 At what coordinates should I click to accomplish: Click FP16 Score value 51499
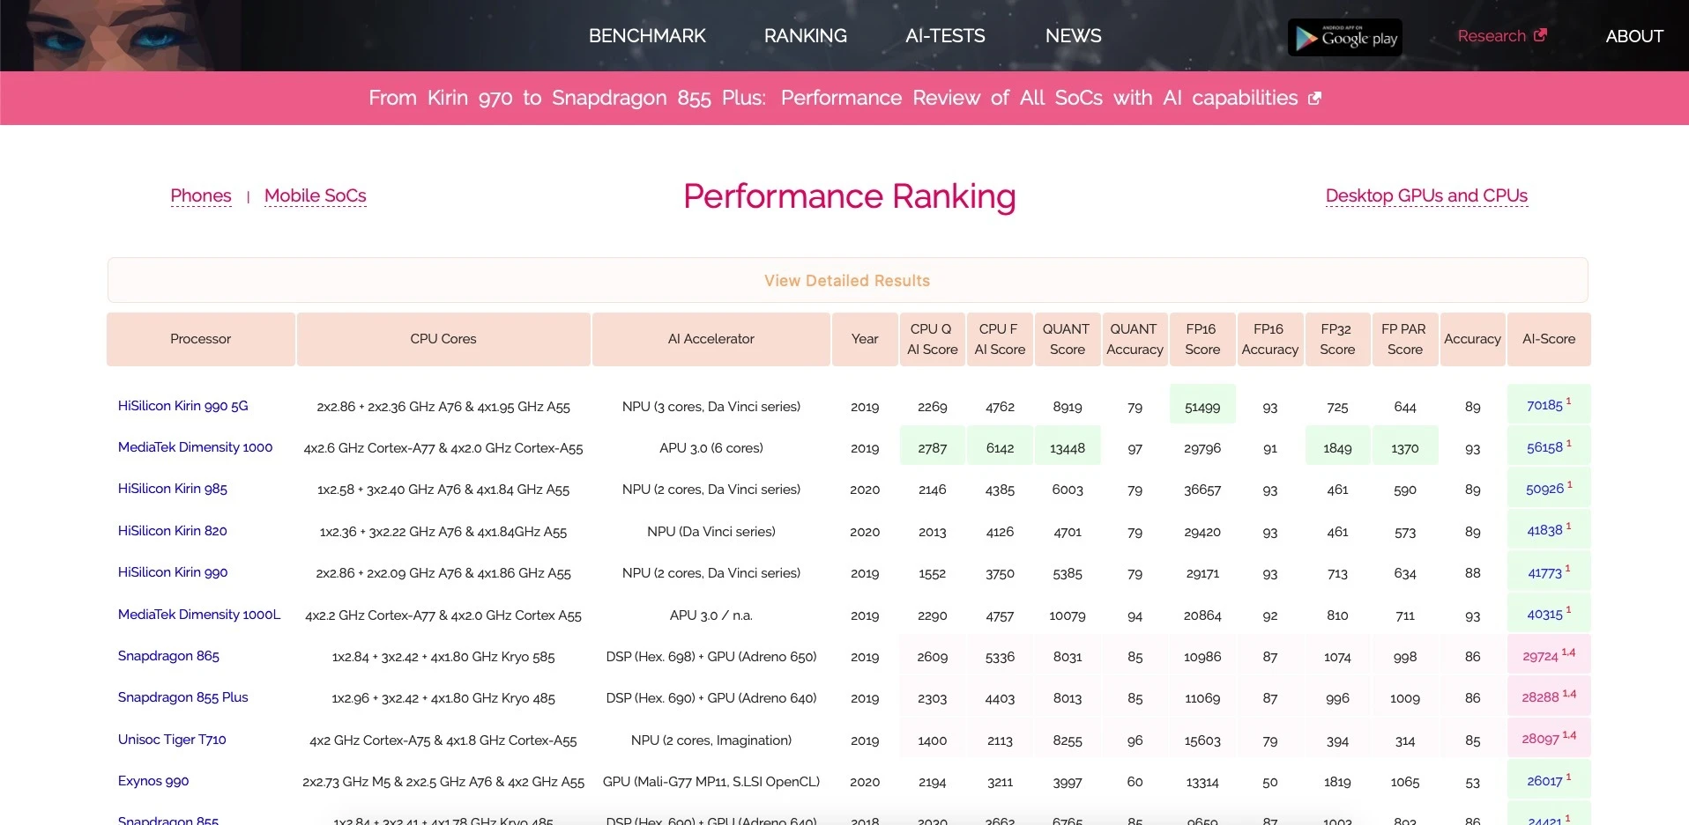coord(1202,406)
